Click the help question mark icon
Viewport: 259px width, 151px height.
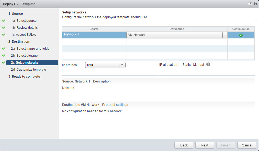(250, 4)
